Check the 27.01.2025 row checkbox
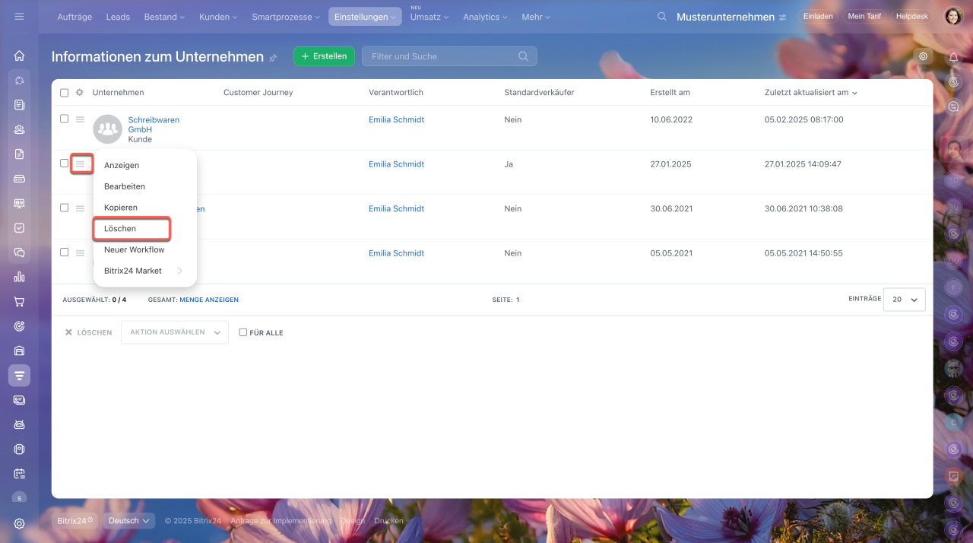This screenshot has height=543, width=973. coord(64,163)
